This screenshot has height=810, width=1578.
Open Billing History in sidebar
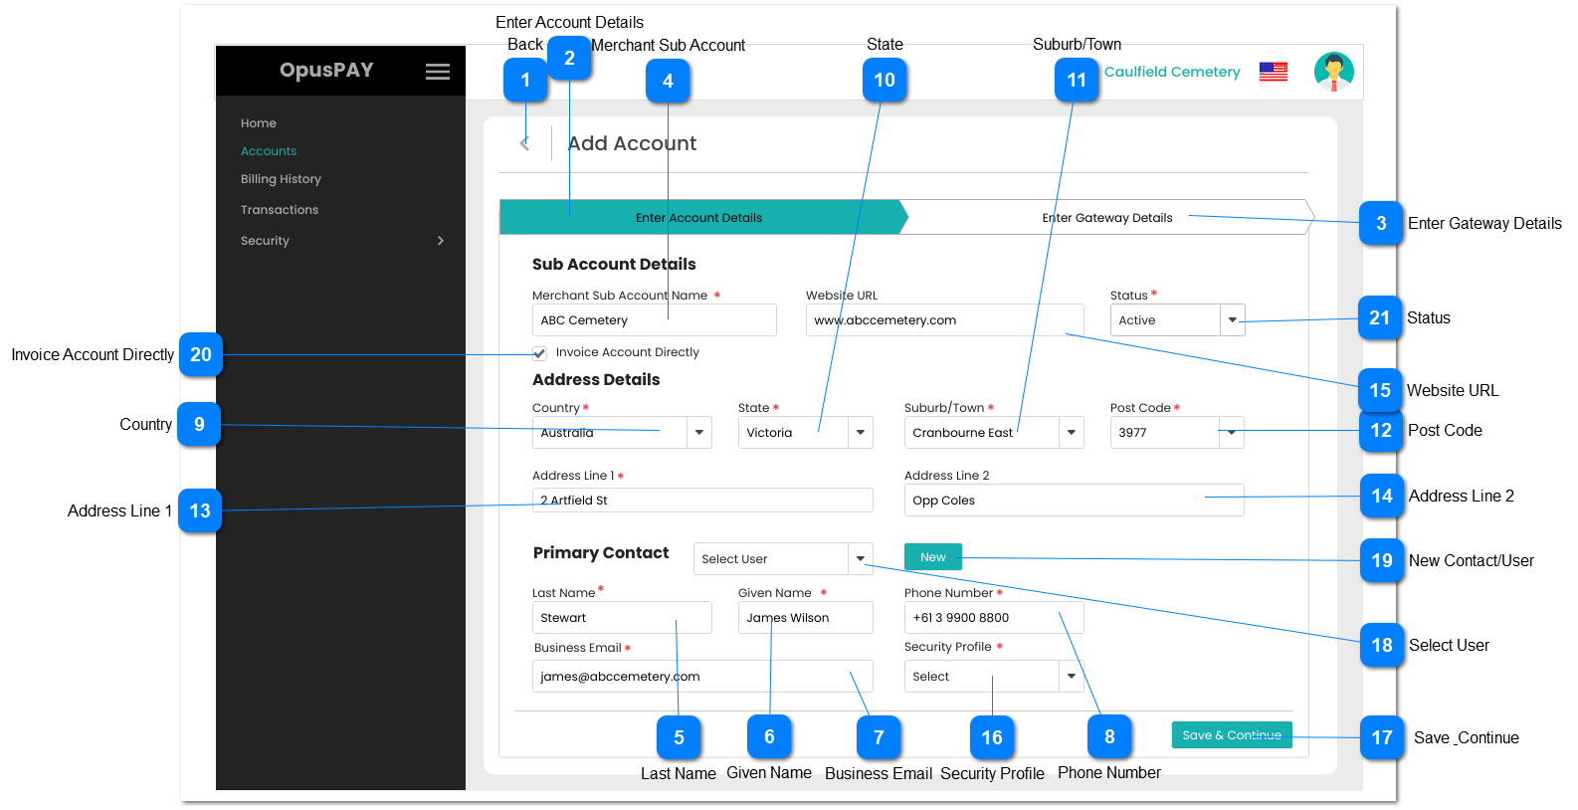[x=281, y=179]
